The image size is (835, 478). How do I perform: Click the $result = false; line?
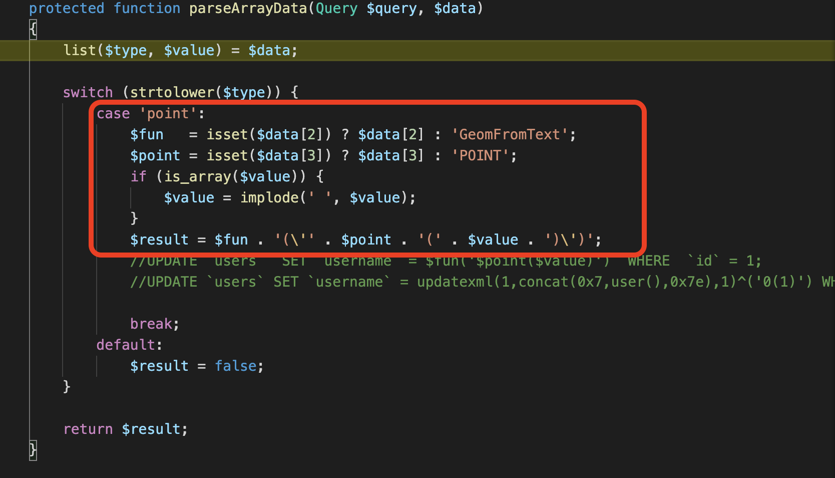tap(197, 366)
